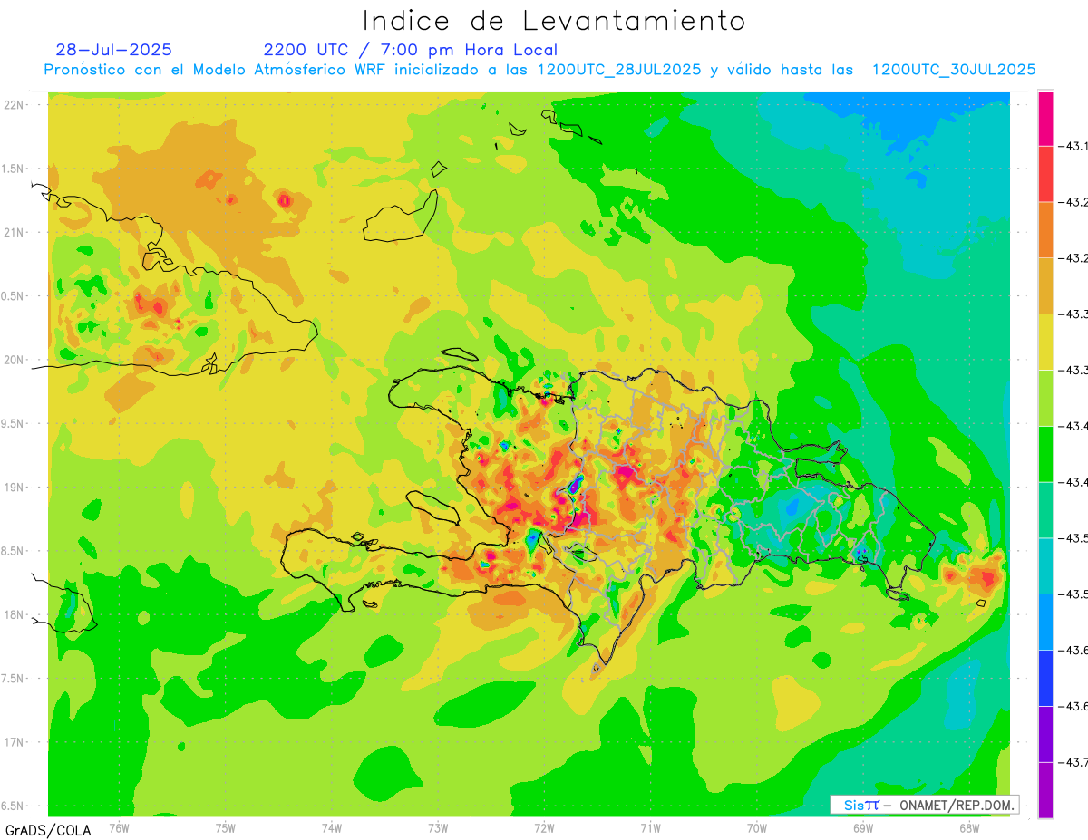Click the "8.5N" latitude label
The image size is (1088, 840).
[x=14, y=551]
